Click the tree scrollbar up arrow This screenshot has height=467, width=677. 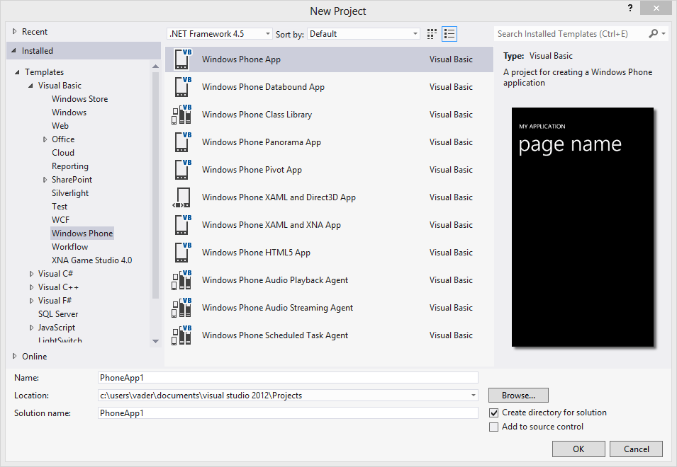pyautogui.click(x=155, y=67)
